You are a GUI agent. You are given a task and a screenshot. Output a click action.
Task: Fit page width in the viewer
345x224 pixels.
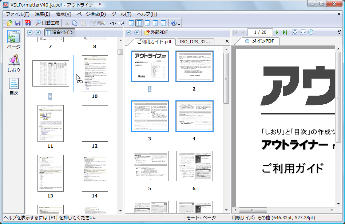click(x=303, y=32)
